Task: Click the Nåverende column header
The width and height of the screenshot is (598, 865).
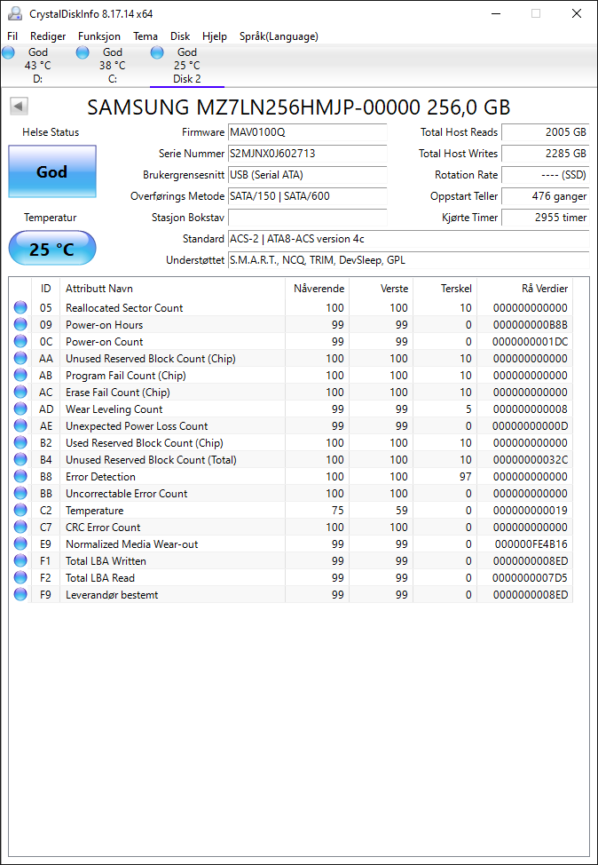Action: tap(317, 289)
